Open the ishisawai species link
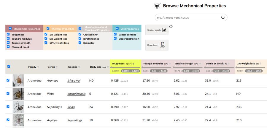Image resolution: width=267 pixels, height=128 pixels. [74, 80]
